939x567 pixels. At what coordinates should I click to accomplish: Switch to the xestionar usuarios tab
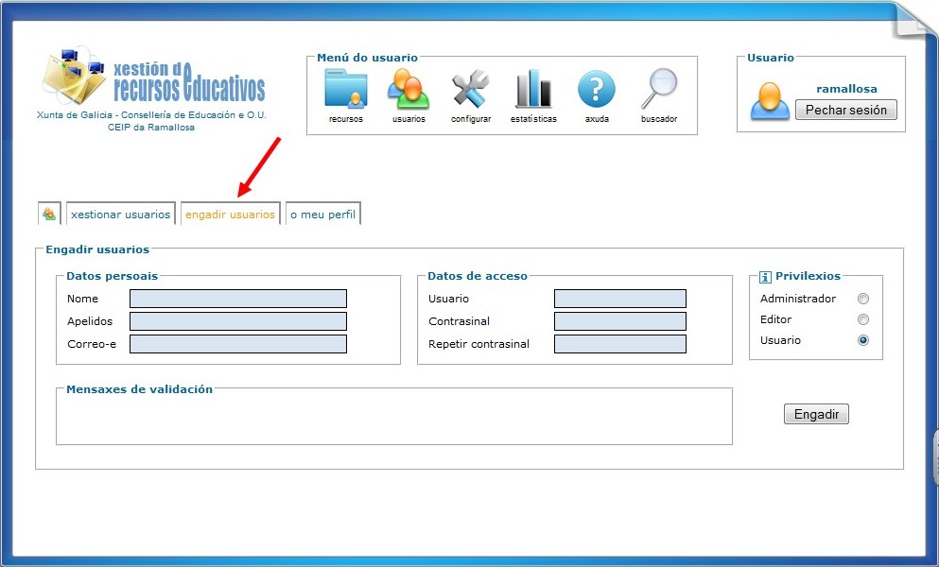click(120, 215)
